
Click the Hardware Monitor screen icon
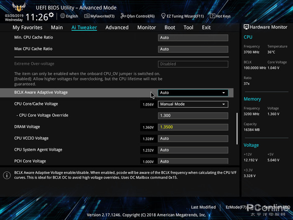[x=246, y=27]
